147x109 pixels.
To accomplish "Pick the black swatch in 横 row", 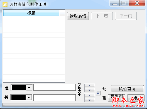I will (x=18, y=97).
